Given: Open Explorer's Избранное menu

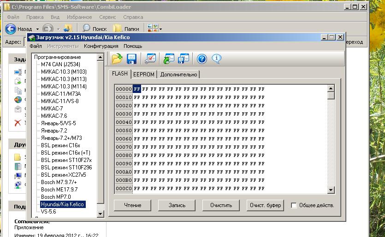Looking at the screenshot, I should pyautogui.click(x=79, y=17).
